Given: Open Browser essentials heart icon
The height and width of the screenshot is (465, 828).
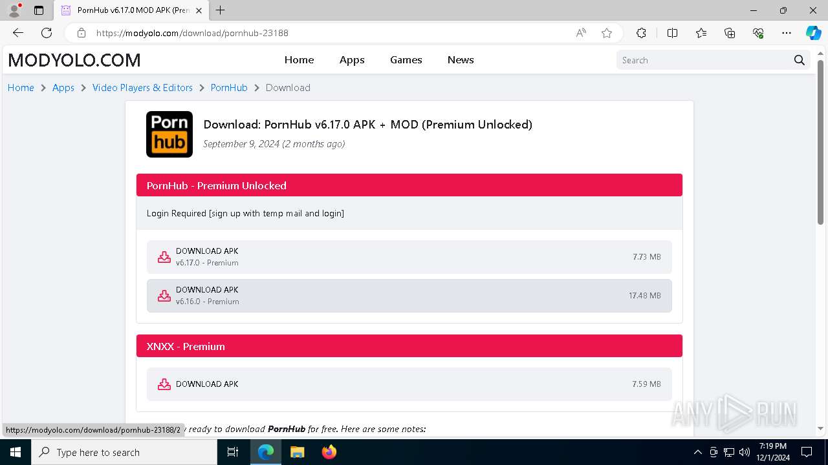Looking at the screenshot, I should 758,33.
